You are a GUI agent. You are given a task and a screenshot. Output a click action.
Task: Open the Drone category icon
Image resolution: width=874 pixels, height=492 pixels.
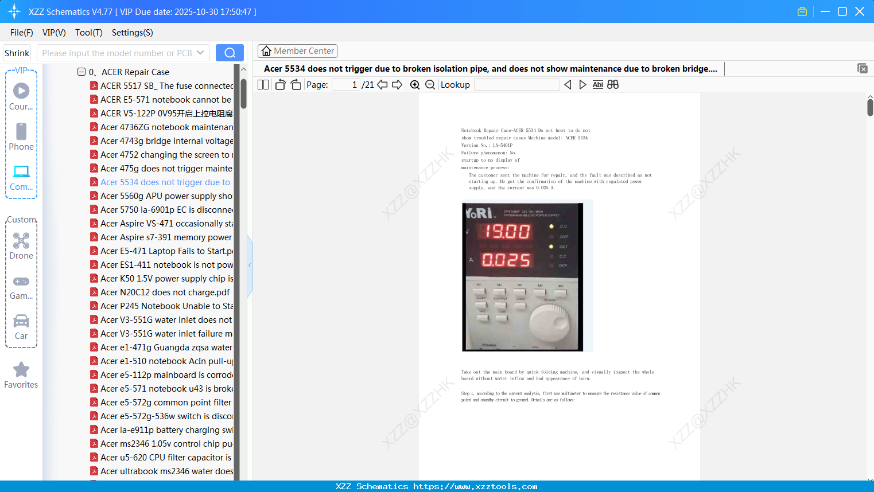21,240
